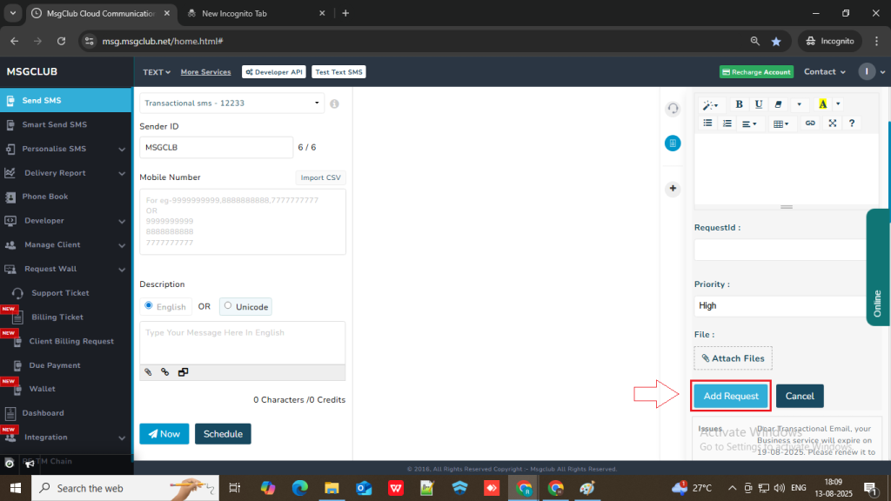Open the Online chat side tab
The image size is (891, 501).
(878, 268)
